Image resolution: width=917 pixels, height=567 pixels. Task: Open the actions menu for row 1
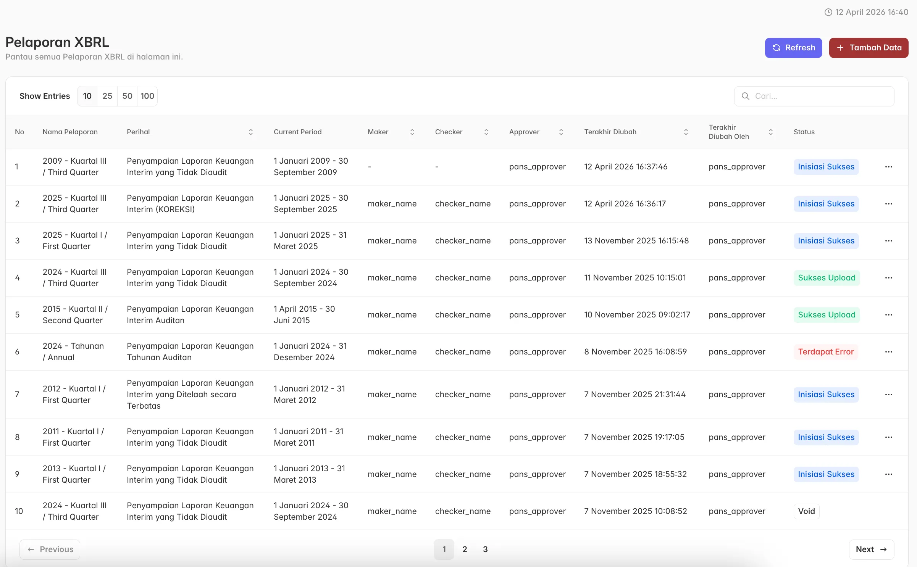[x=888, y=167]
